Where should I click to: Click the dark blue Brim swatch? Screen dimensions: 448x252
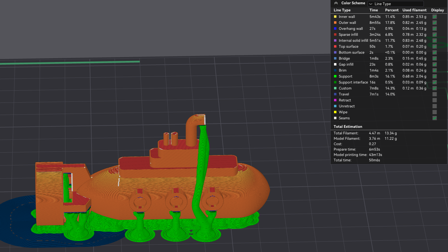point(335,70)
